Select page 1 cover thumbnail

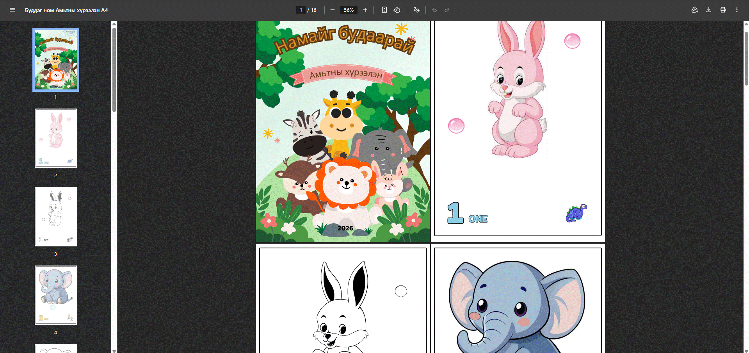[x=56, y=60]
